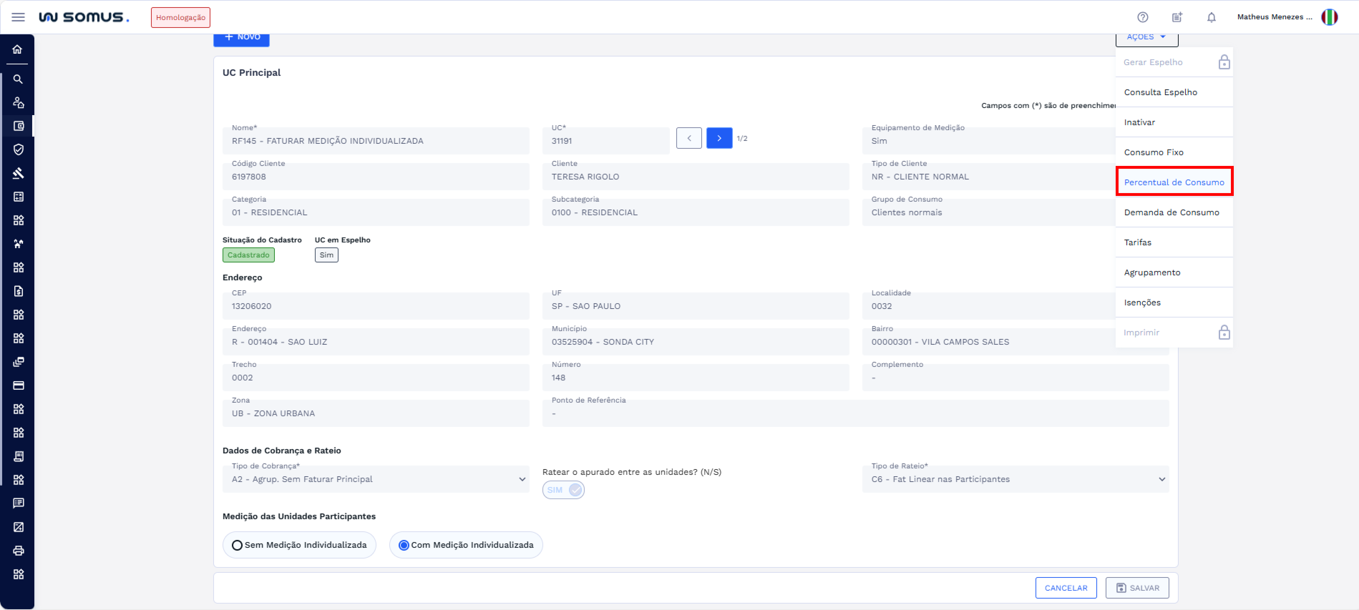Image resolution: width=1359 pixels, height=610 pixels.
Task: Select Sem Medição Individualizada radio option
Action: pyautogui.click(x=237, y=545)
